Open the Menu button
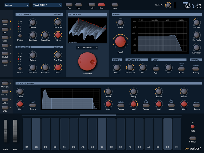The height and width of the screenshot is (153, 204). [x=115, y=5]
